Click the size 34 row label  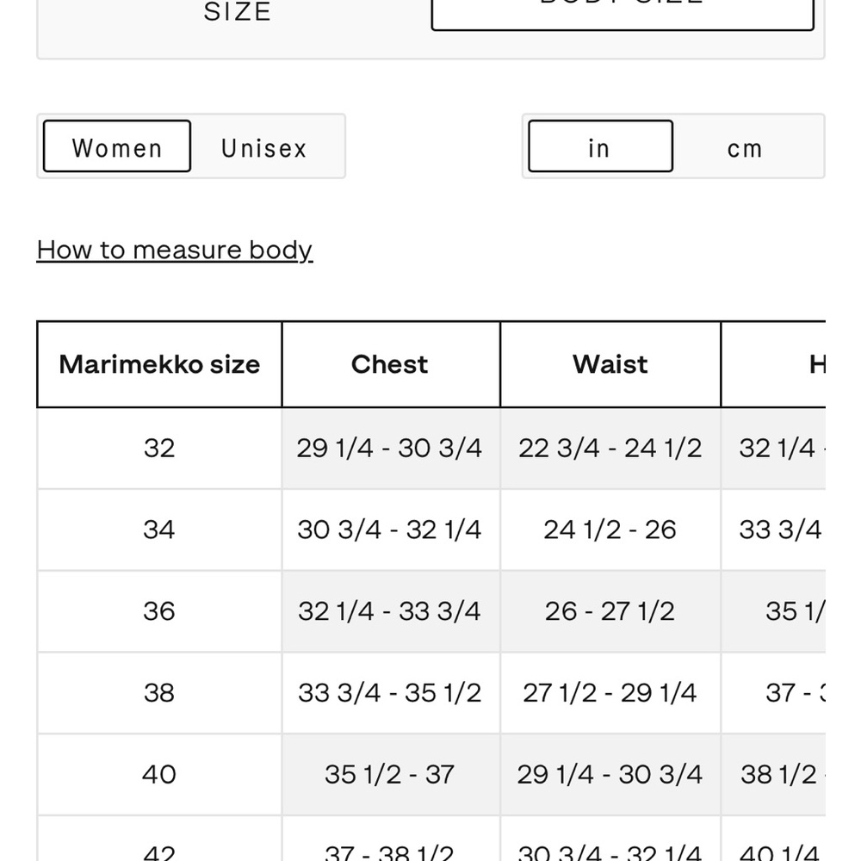[159, 530]
